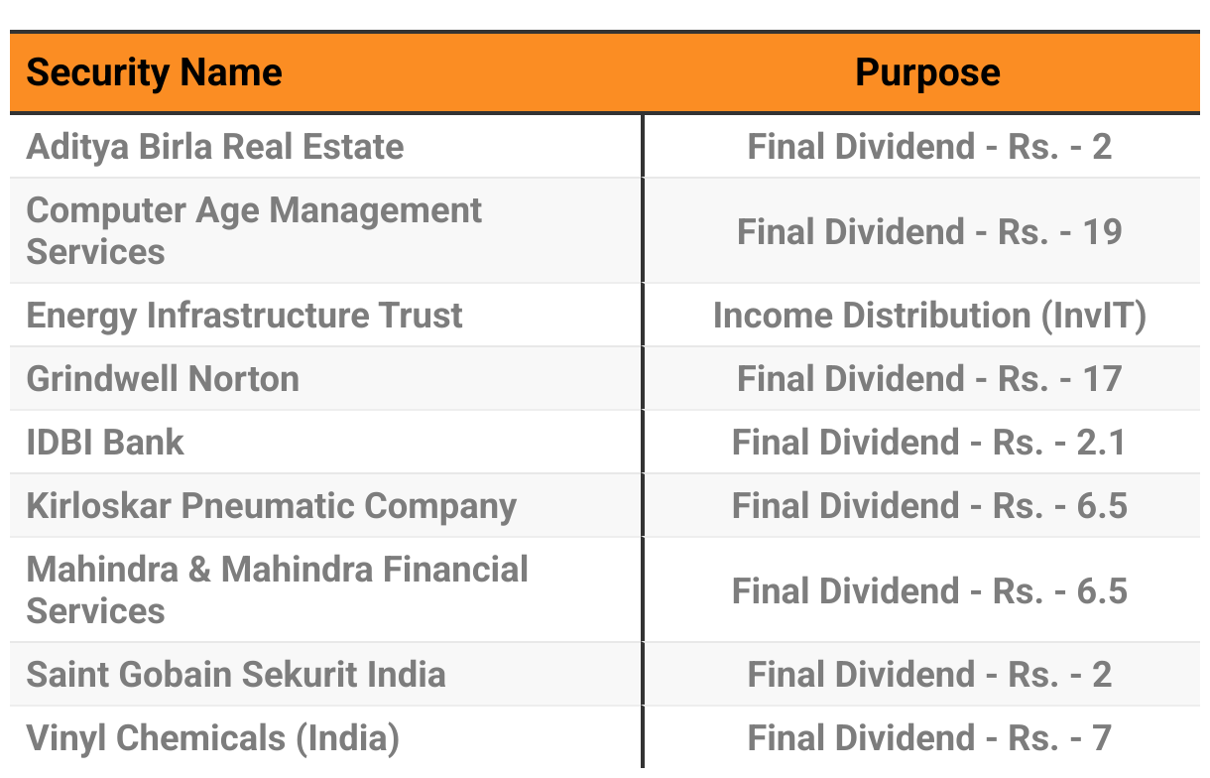Click Mahindra & Mahindra Financial Services
The image size is (1210, 778).
pos(278,590)
